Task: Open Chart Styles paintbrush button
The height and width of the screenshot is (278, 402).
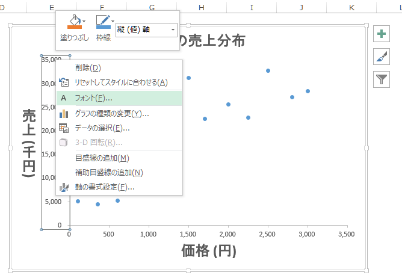Action: 382,57
